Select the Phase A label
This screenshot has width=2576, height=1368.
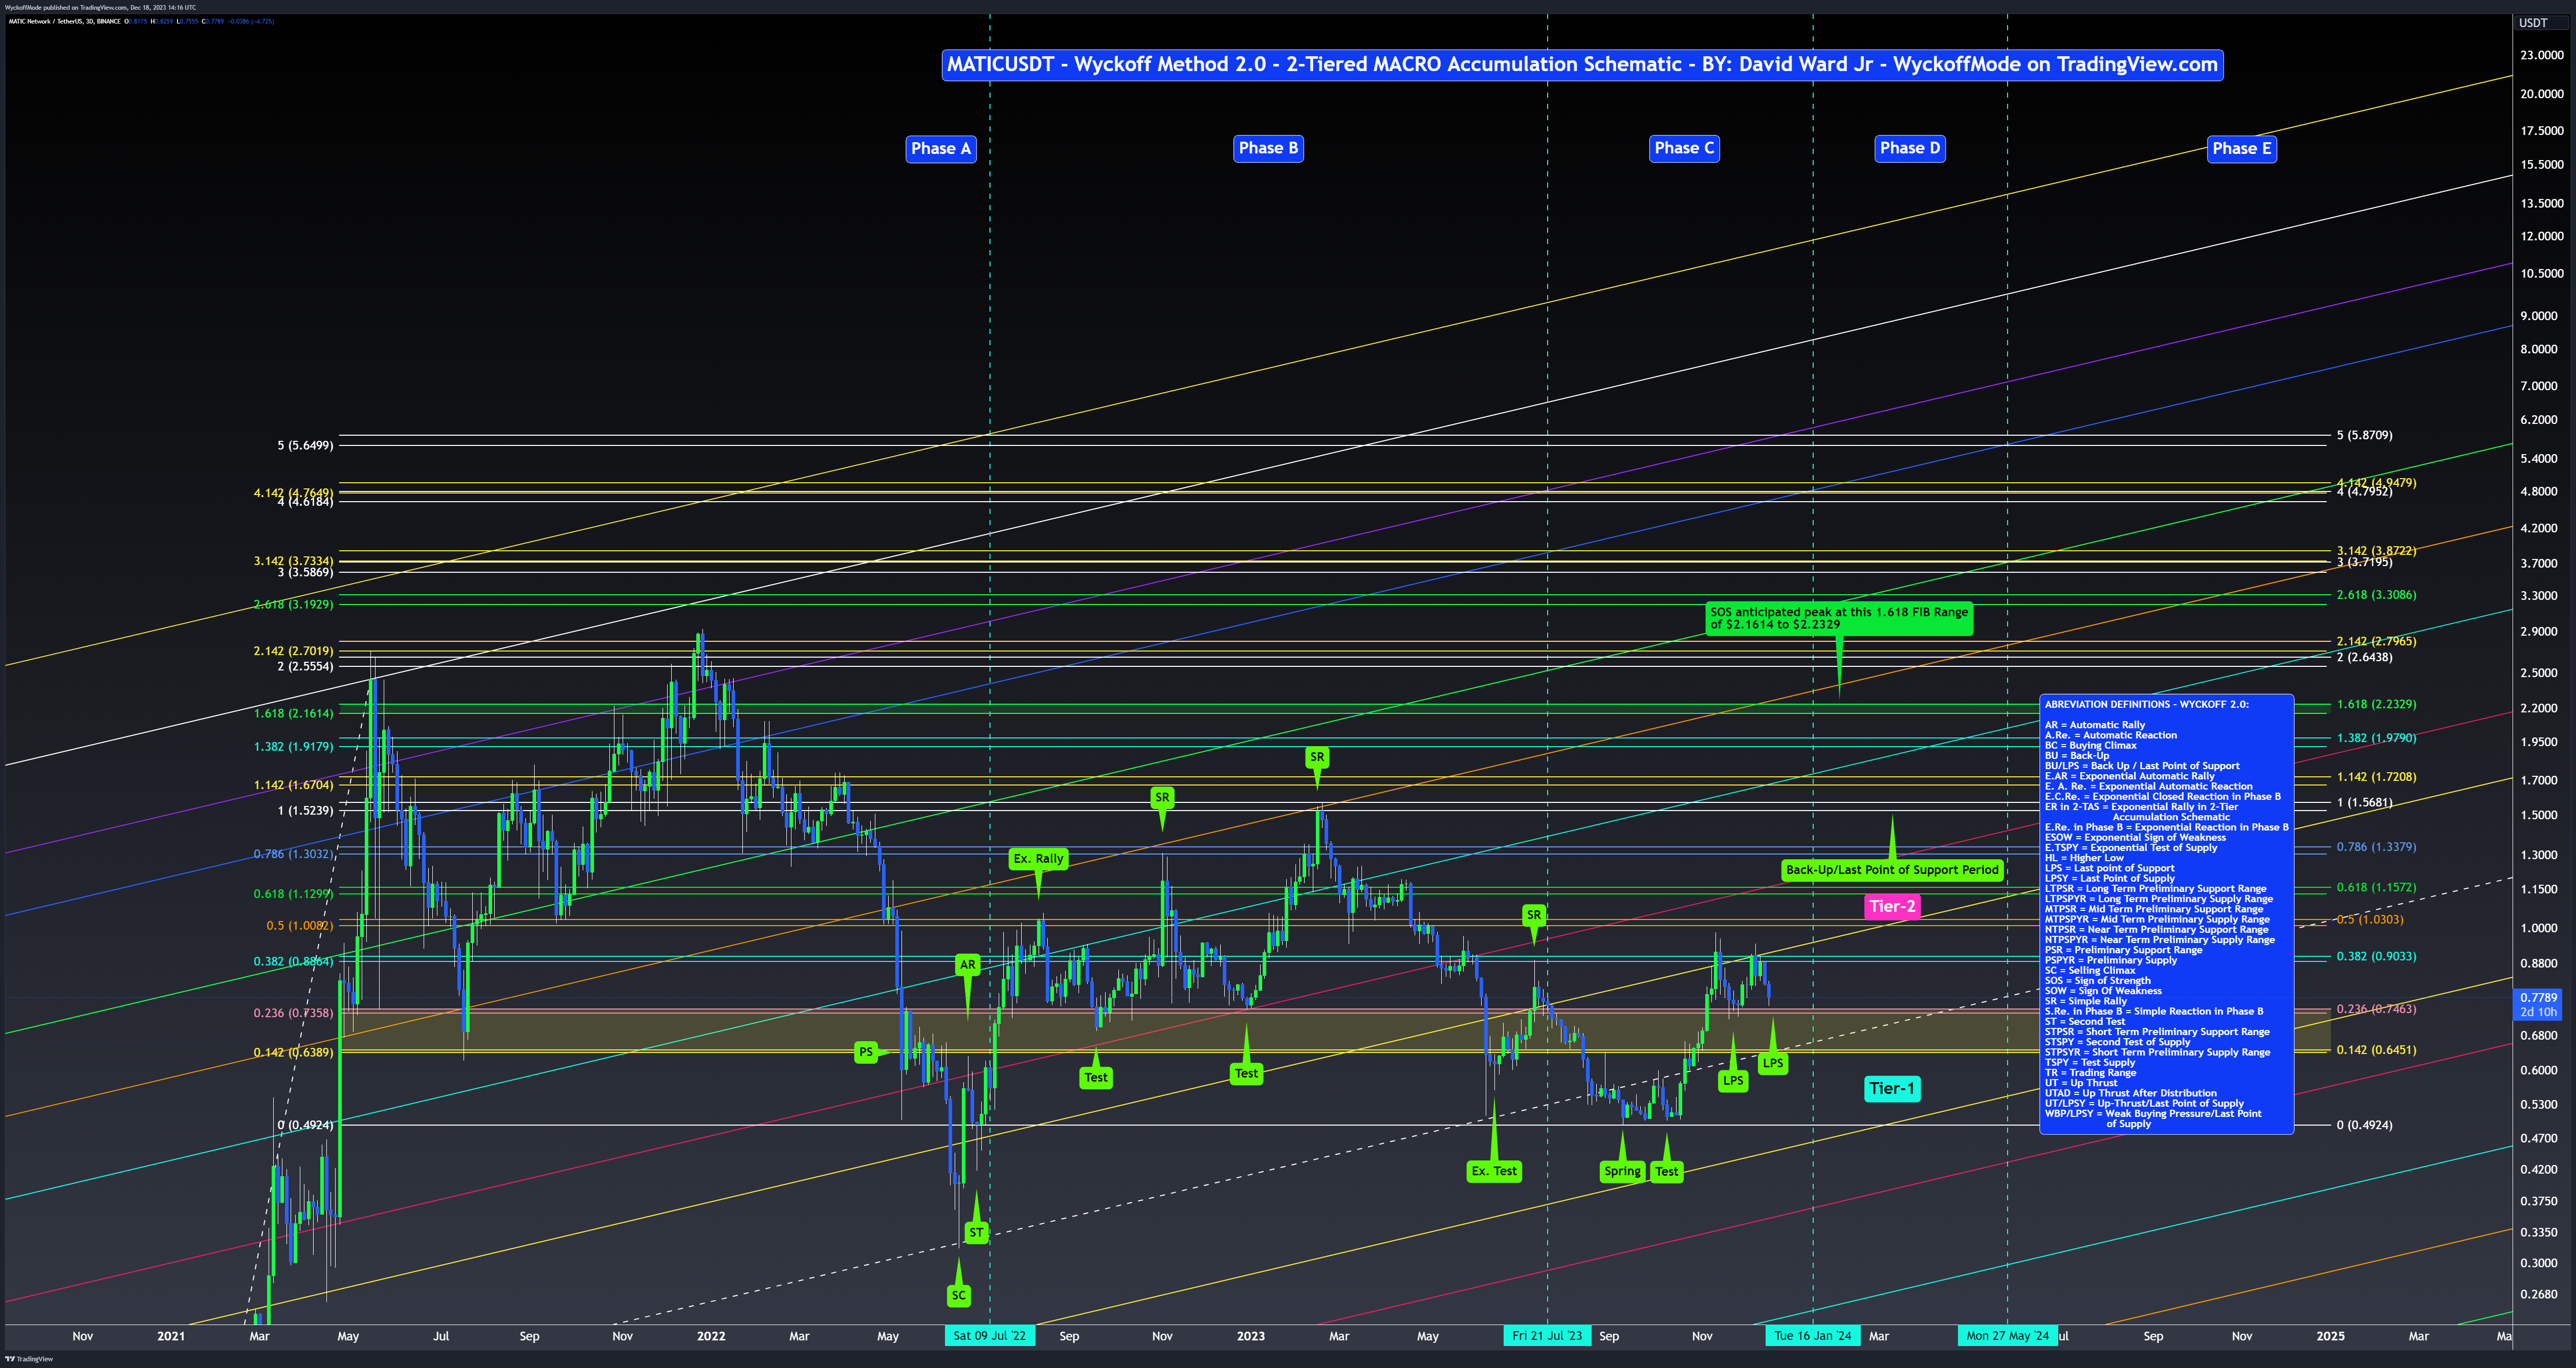(940, 148)
